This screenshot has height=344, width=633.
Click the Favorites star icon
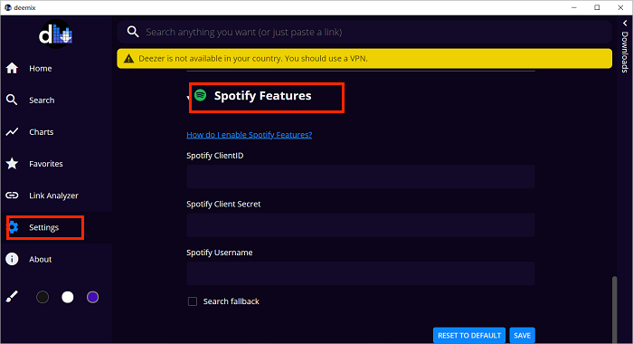click(12, 163)
